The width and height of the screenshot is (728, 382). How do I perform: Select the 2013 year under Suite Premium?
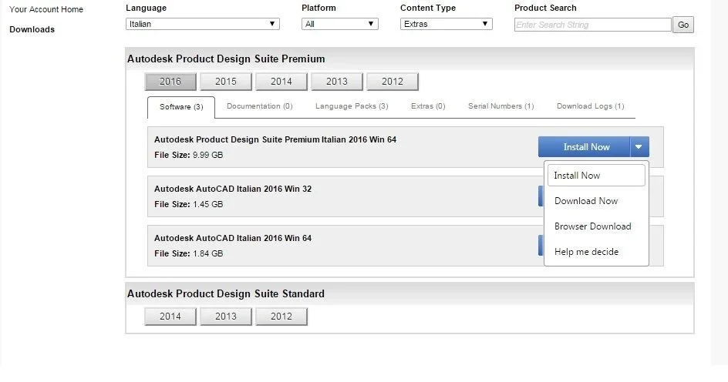coord(336,82)
